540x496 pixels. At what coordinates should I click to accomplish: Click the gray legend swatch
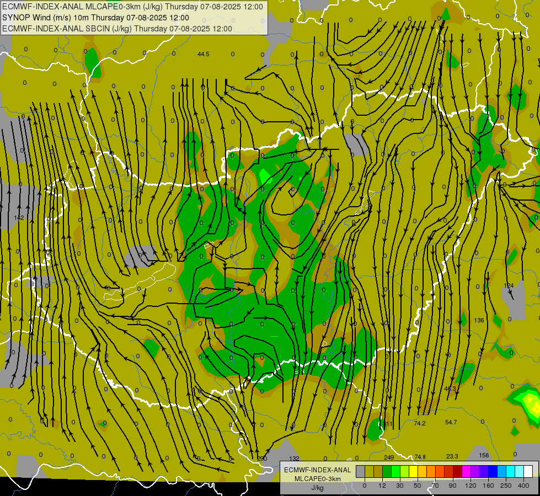point(361,472)
